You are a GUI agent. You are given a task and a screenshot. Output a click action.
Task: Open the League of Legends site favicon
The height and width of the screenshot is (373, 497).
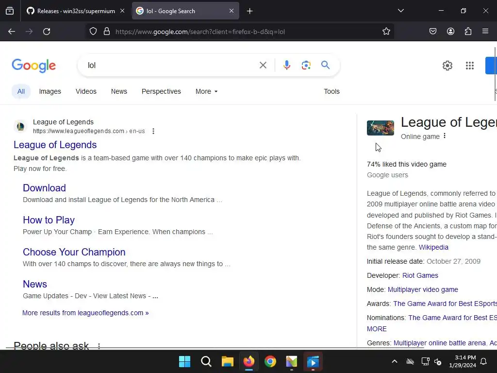(20, 127)
